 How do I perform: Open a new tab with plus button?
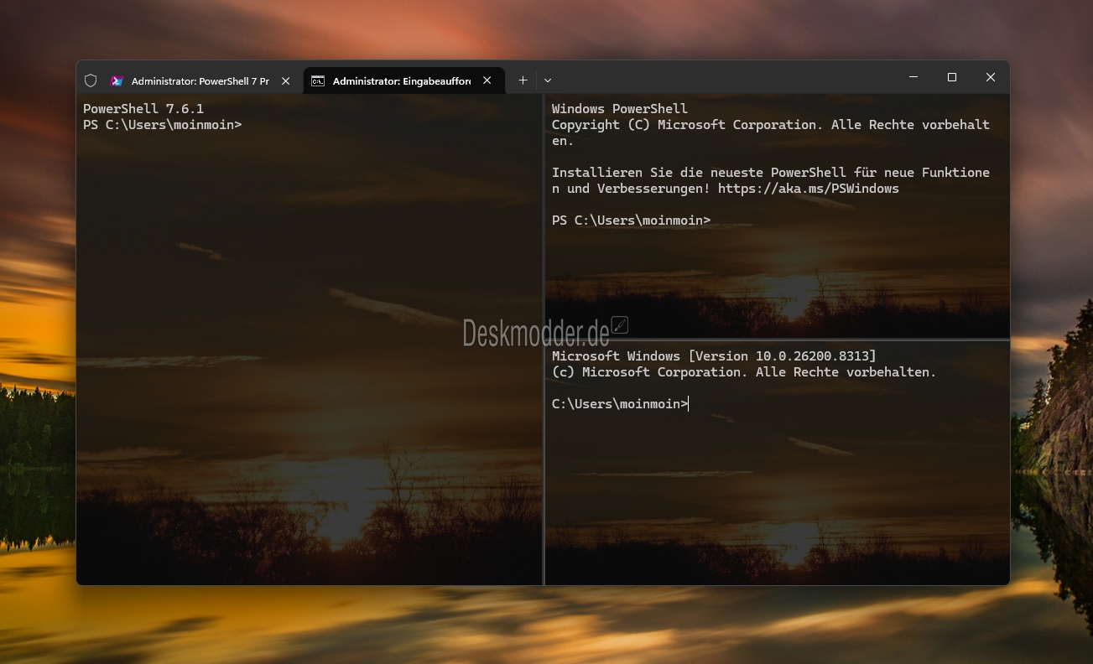pos(523,80)
